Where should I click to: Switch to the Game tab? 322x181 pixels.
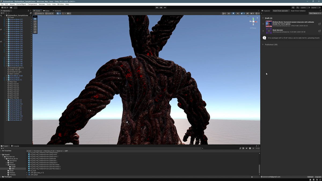(x=46, y=11)
